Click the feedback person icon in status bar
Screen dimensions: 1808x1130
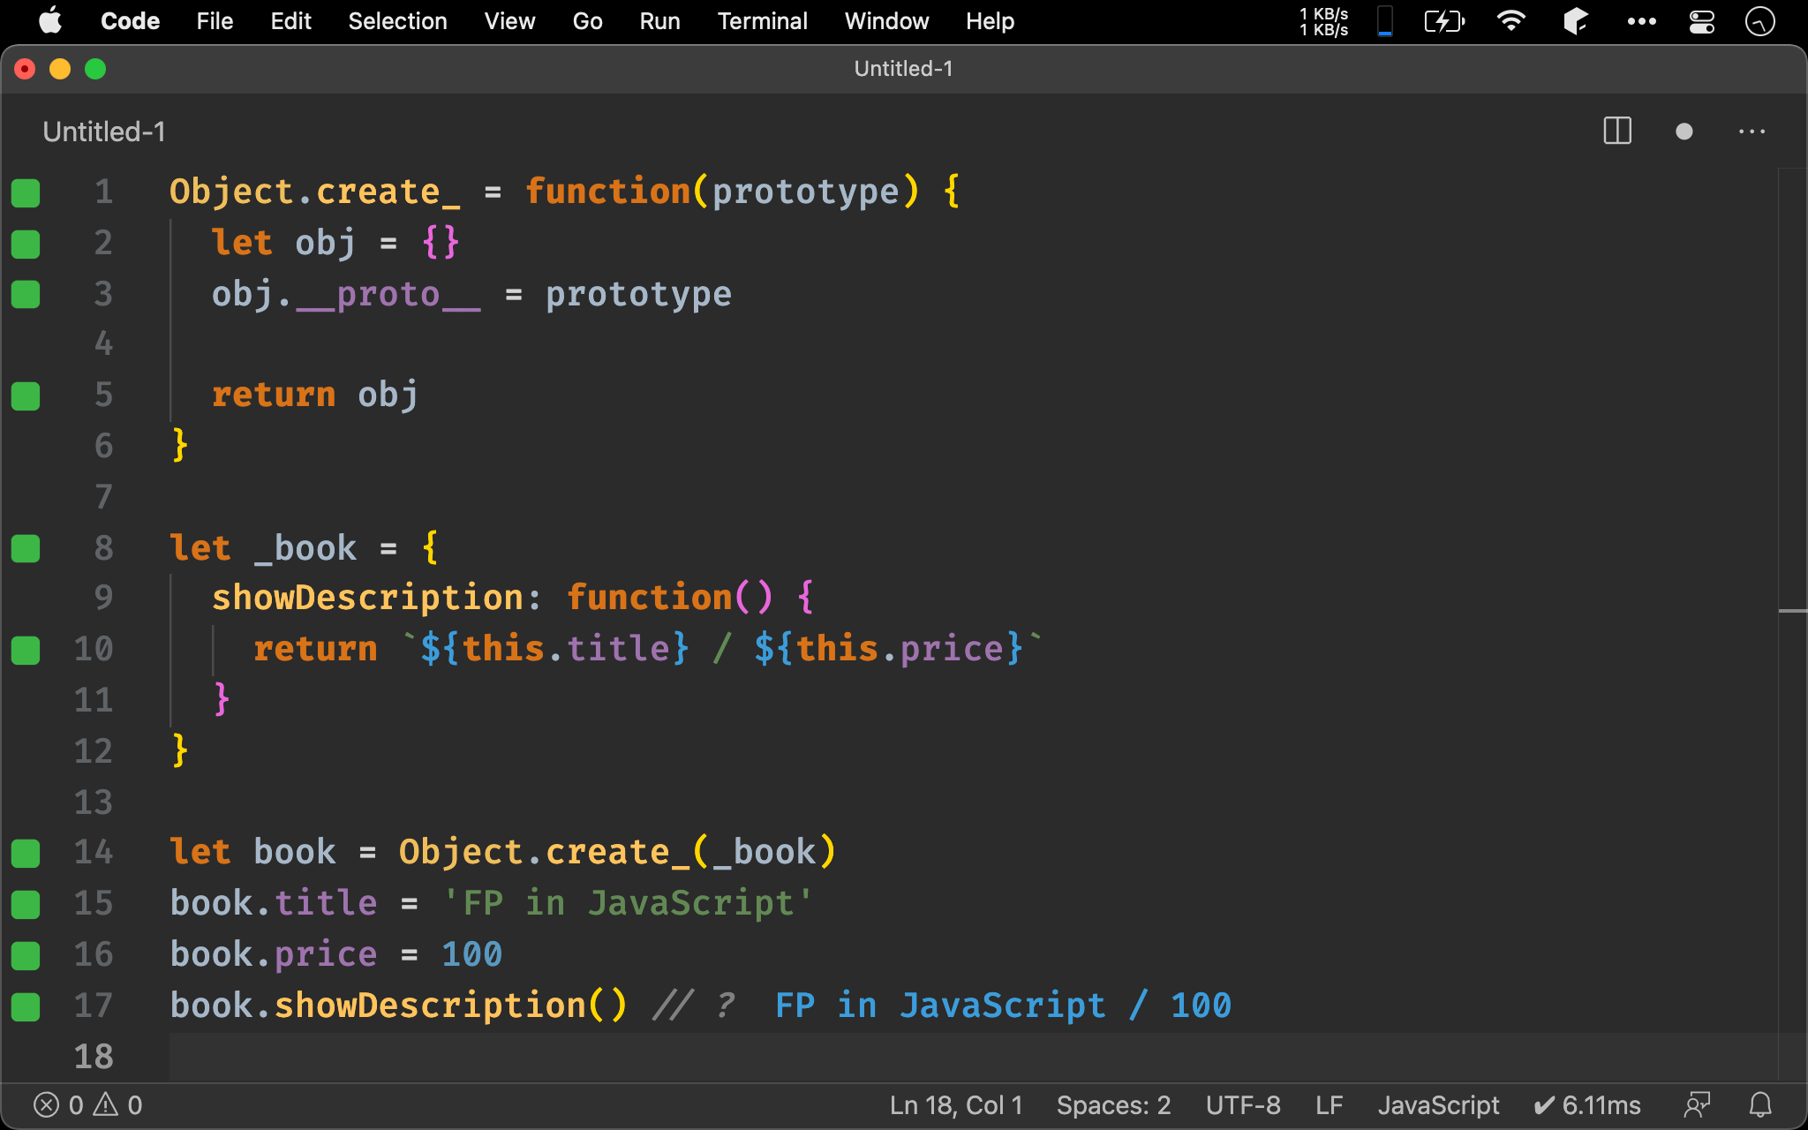(x=1697, y=1104)
